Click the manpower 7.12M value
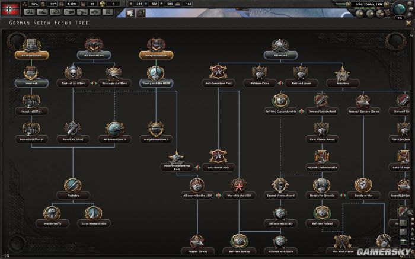415x259 pixels. point(72,4)
